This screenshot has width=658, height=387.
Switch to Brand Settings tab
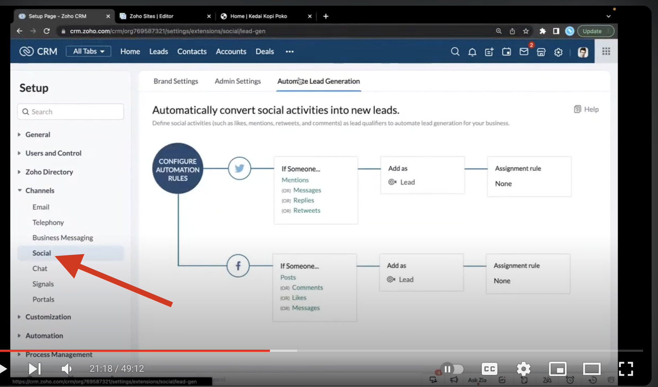click(176, 81)
